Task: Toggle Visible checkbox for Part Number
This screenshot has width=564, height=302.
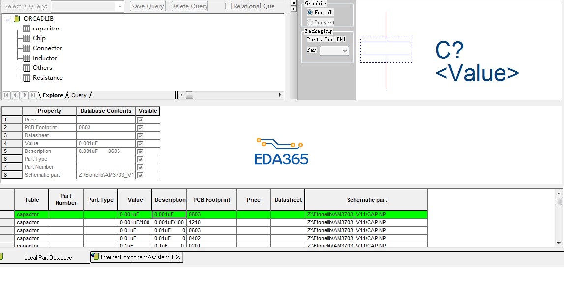Action: point(140,167)
